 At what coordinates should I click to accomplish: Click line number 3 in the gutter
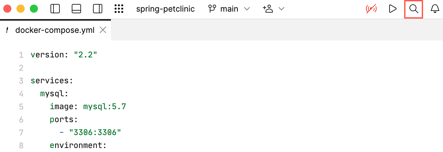[21, 81]
